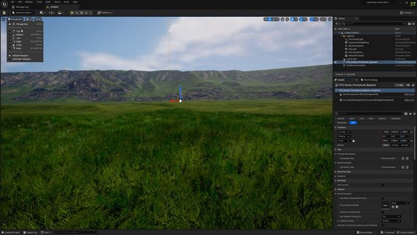Open the Cinematics clapper icon
417x235 pixels.
point(61,12)
